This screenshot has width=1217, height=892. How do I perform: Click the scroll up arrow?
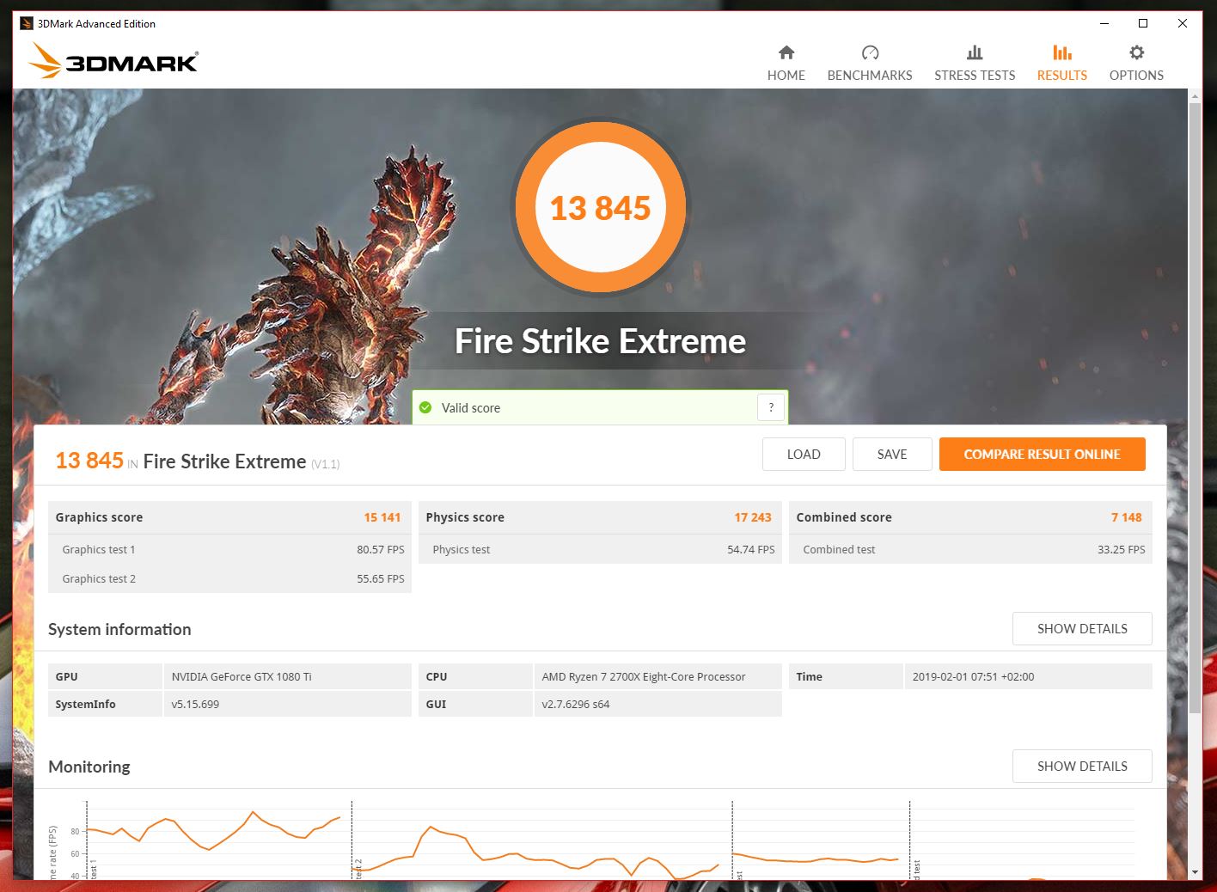1195,96
